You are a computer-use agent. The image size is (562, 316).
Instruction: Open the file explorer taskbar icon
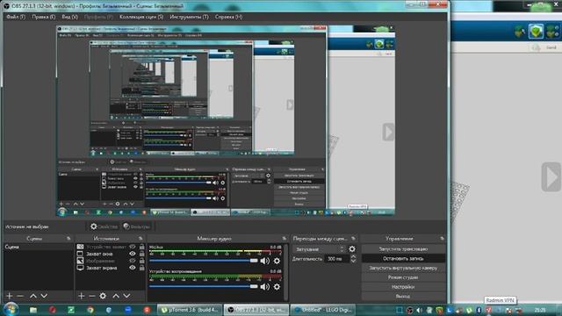(x=33, y=310)
